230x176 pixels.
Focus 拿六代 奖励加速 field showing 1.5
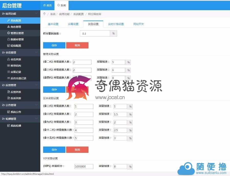pos(120,114)
